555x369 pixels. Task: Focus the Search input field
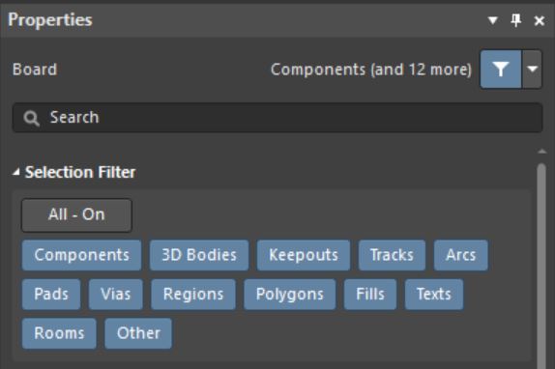277,118
